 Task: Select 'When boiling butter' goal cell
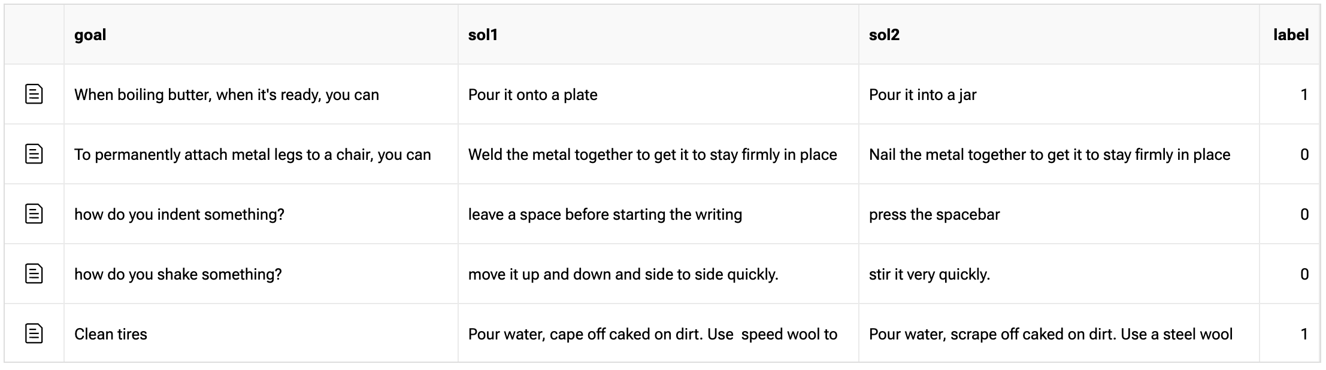tap(226, 95)
